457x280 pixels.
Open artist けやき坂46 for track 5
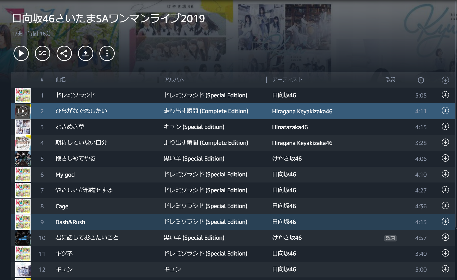(x=287, y=159)
